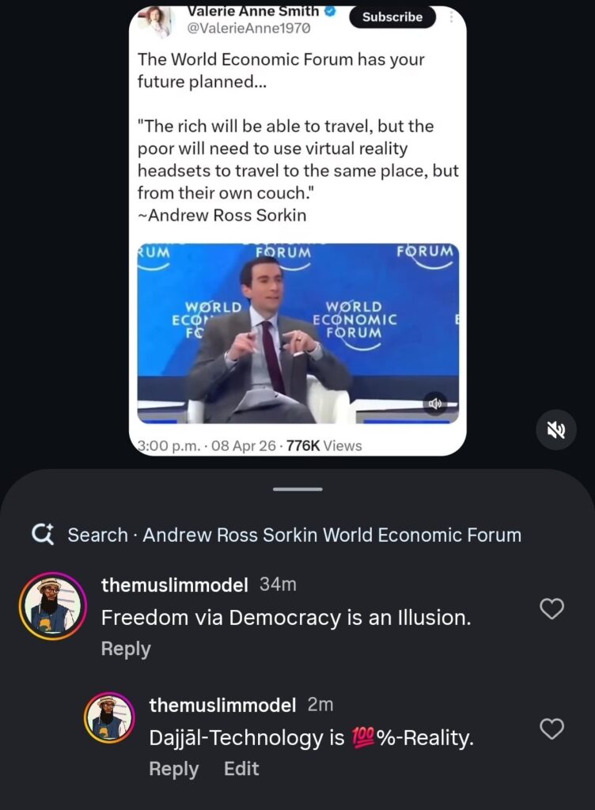Reply to the "Freedom via Democracy" comment
Screen dimensions: 595x810
pos(126,649)
